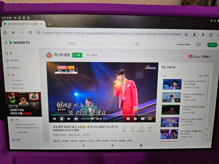Screen dimensions: 219x164
Task: Click 채널 탐색하기 in the sidebar
Action: pyautogui.click(x=23, y=133)
